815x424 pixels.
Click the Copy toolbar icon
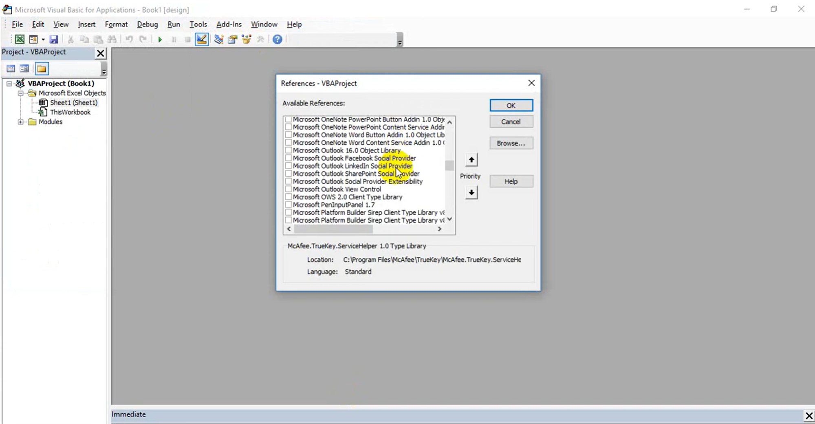84,40
